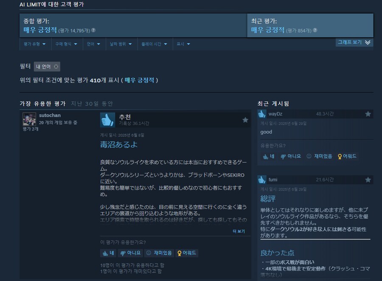Open the 플레이 시간 dropdown
The height and width of the screenshot is (281, 382).
154,44
